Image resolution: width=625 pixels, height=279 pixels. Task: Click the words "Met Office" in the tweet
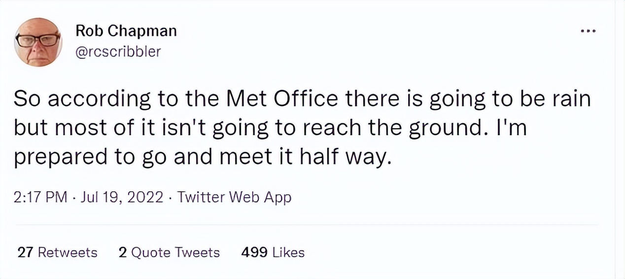(x=281, y=100)
